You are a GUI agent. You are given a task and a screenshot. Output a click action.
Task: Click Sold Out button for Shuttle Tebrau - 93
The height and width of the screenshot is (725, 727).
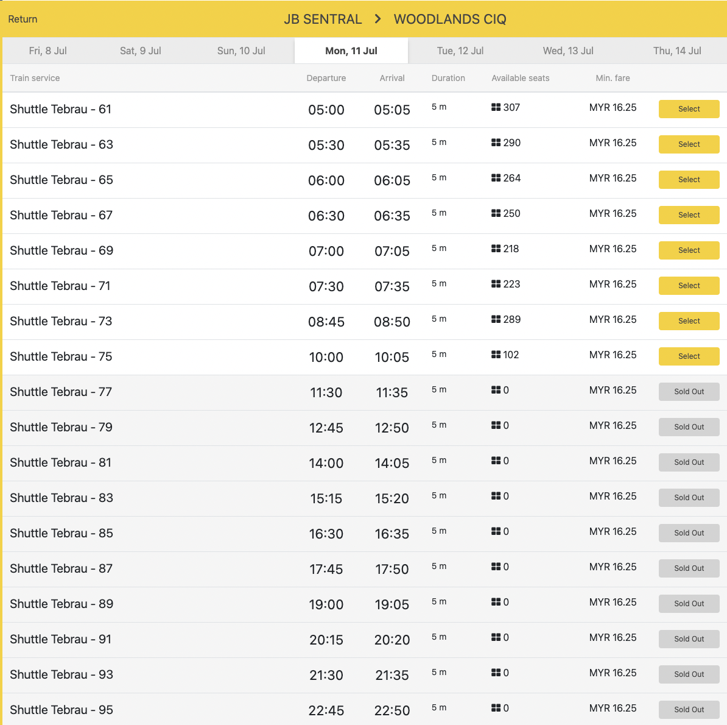coord(689,674)
